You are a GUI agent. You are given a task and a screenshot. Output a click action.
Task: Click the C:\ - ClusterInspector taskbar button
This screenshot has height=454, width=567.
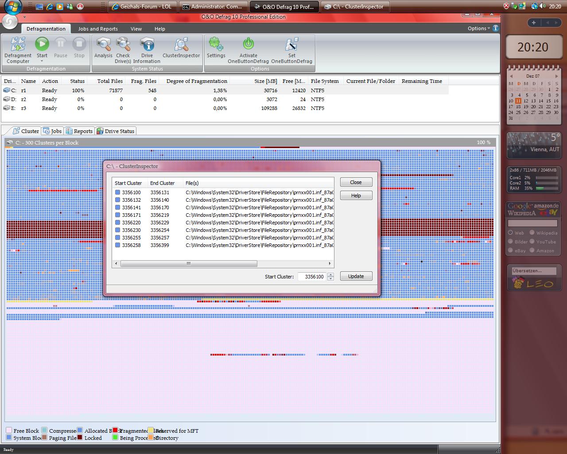pos(354,7)
